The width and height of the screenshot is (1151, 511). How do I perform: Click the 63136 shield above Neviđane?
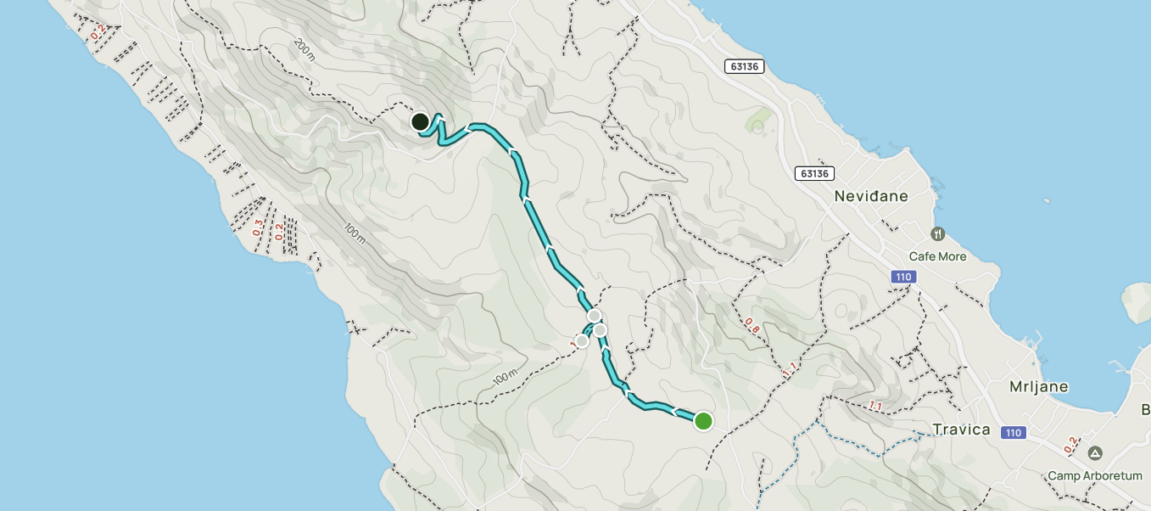(x=814, y=173)
